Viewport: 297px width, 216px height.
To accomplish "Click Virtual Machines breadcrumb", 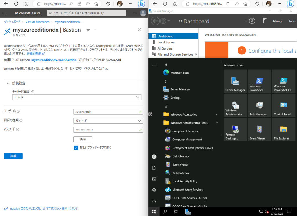I will pos(37,22).
